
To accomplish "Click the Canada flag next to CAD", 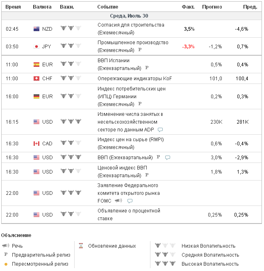I will (36, 144).
